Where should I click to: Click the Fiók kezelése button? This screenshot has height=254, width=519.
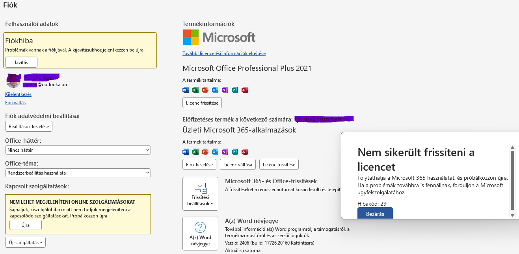tap(199, 164)
